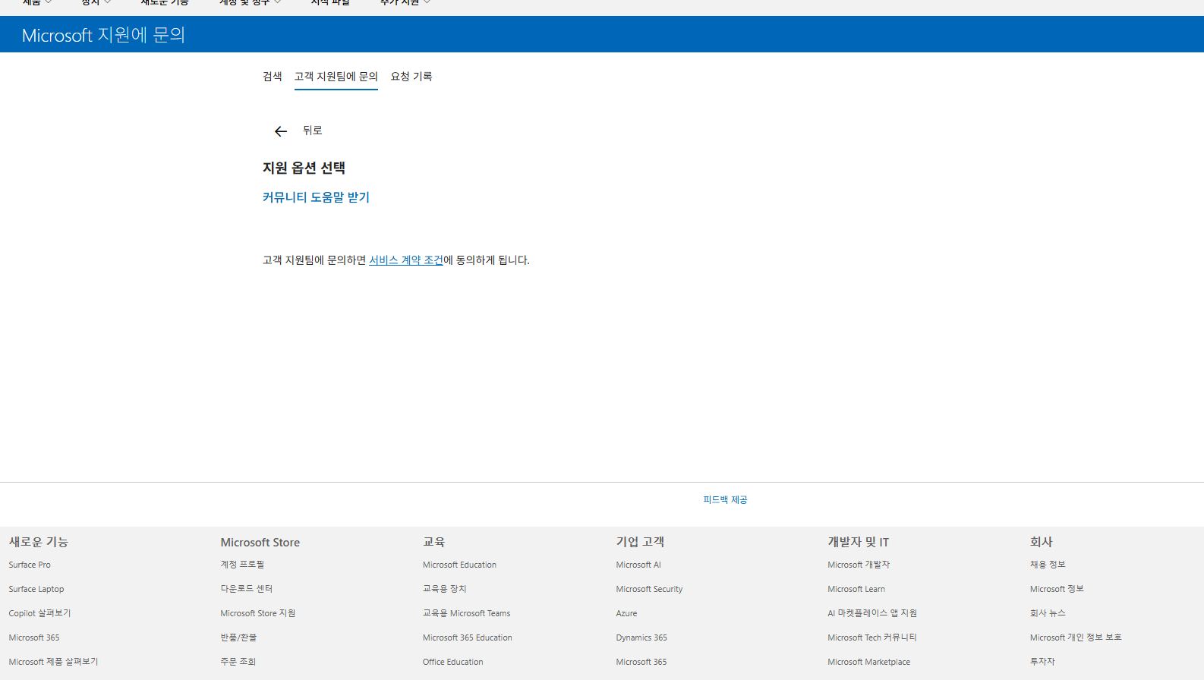
Task: Open AI 마켓플레이스 앱 지원 link
Action: pyautogui.click(x=872, y=613)
